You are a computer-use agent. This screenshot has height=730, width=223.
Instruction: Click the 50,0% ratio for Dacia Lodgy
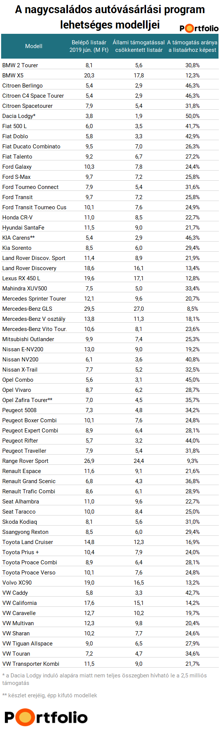coord(192,116)
